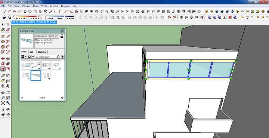Select the Protractor tool
This screenshot has height=138, width=269.
[x=3, y=81]
